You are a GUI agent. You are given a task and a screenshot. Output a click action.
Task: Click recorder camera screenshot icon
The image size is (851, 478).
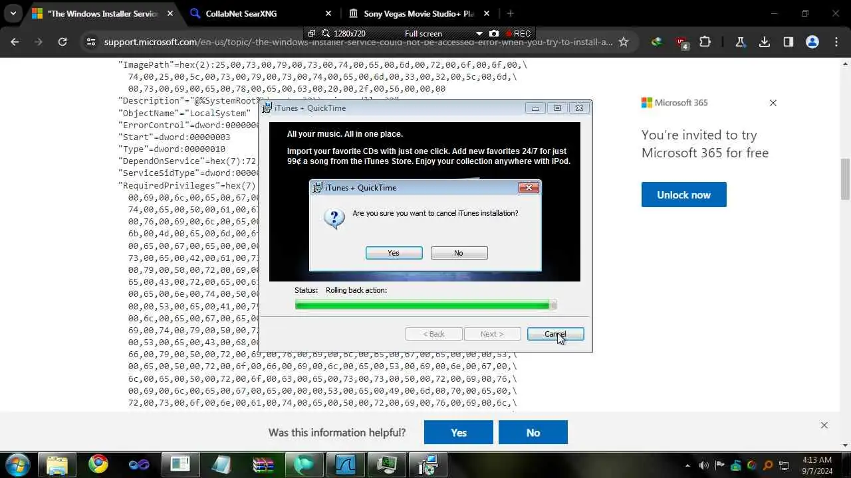[x=494, y=33]
